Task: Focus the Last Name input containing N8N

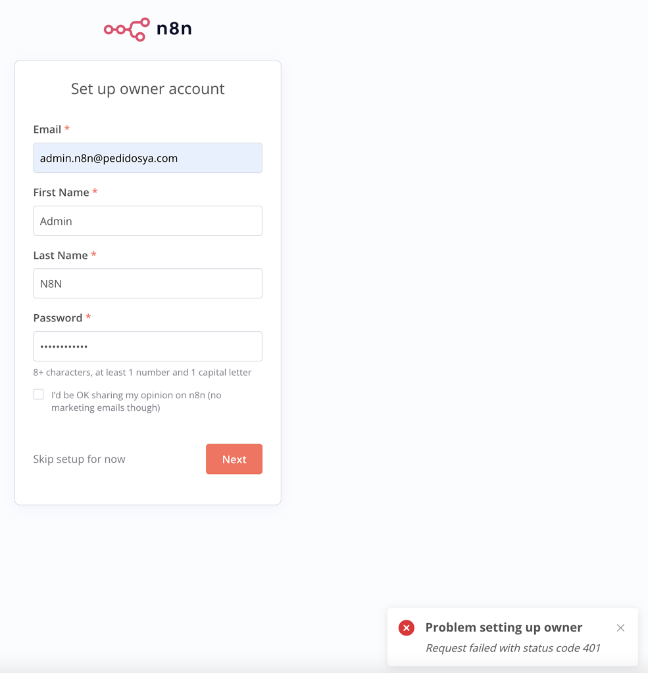Action: pyautogui.click(x=147, y=284)
